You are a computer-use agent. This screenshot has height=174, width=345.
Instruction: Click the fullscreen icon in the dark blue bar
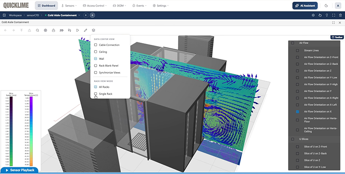pos(333,15)
